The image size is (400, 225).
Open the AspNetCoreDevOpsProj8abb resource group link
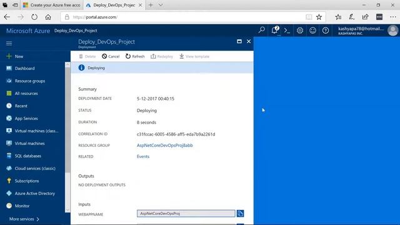point(165,146)
